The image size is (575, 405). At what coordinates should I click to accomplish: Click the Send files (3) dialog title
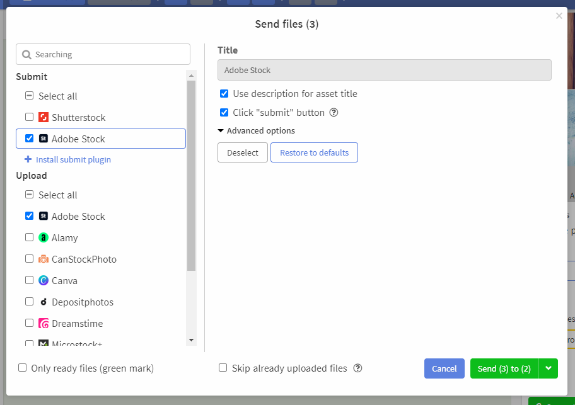coord(287,24)
